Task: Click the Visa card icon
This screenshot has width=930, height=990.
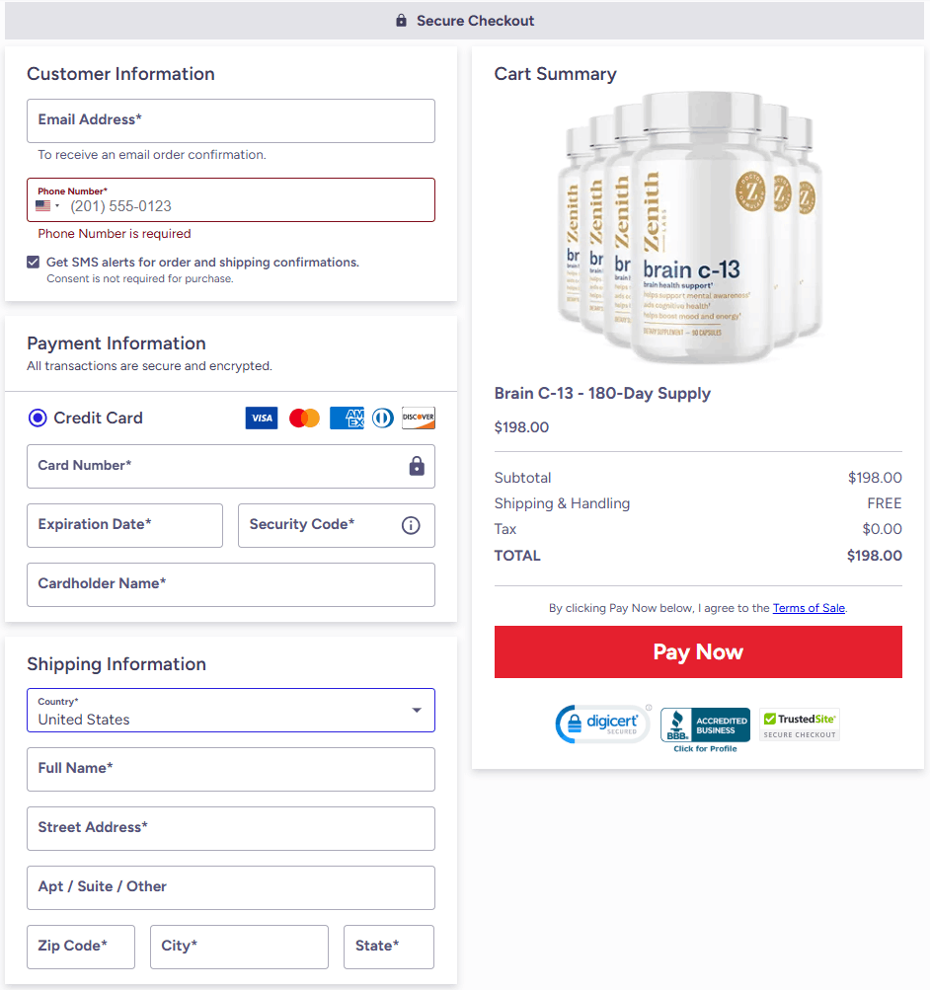Action: pos(262,419)
